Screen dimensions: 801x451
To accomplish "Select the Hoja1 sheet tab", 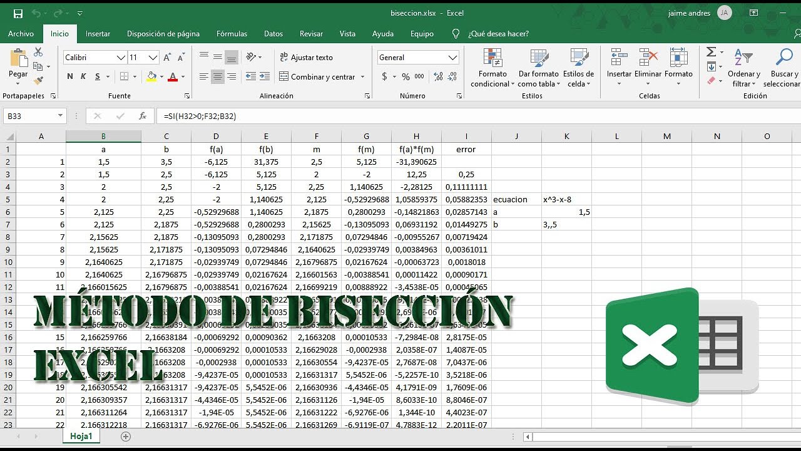I will 81,437.
